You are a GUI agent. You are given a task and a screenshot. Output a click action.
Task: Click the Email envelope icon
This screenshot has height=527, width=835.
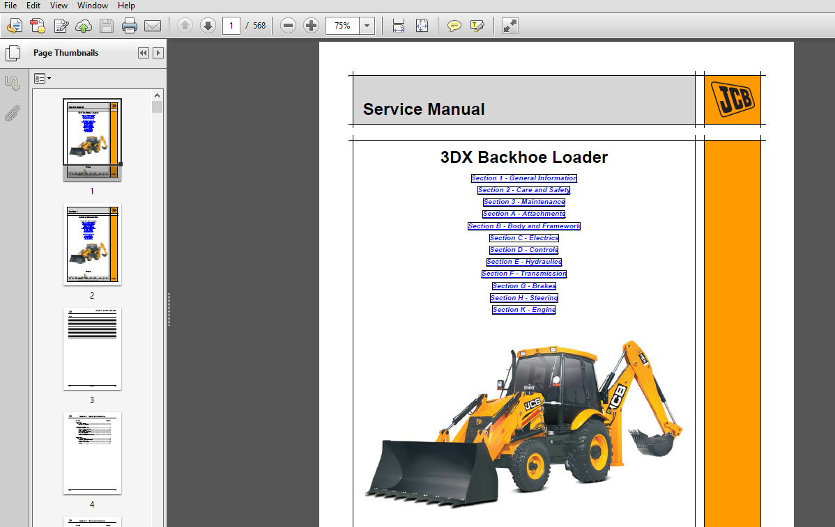153,26
